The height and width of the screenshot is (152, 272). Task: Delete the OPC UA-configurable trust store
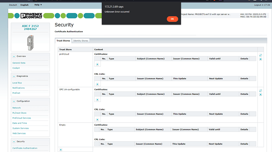[261, 95]
